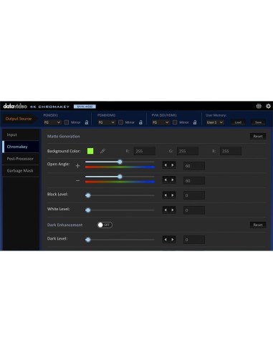
Task: Open settings gear in header
Action: tap(269, 106)
